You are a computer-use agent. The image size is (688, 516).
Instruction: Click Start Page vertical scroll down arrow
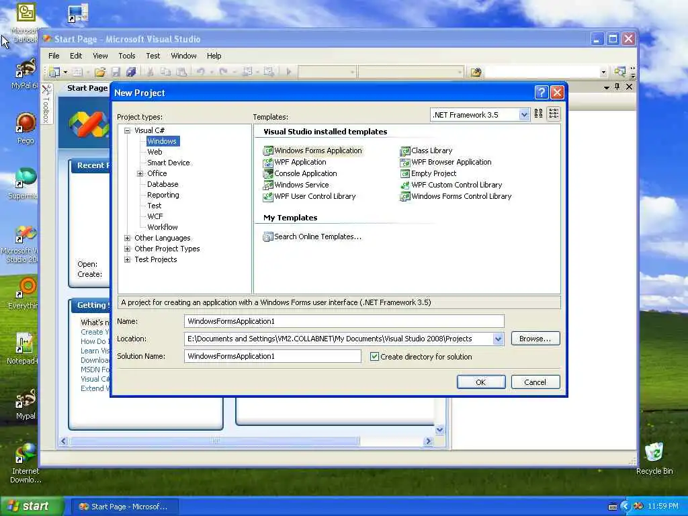[x=439, y=429]
